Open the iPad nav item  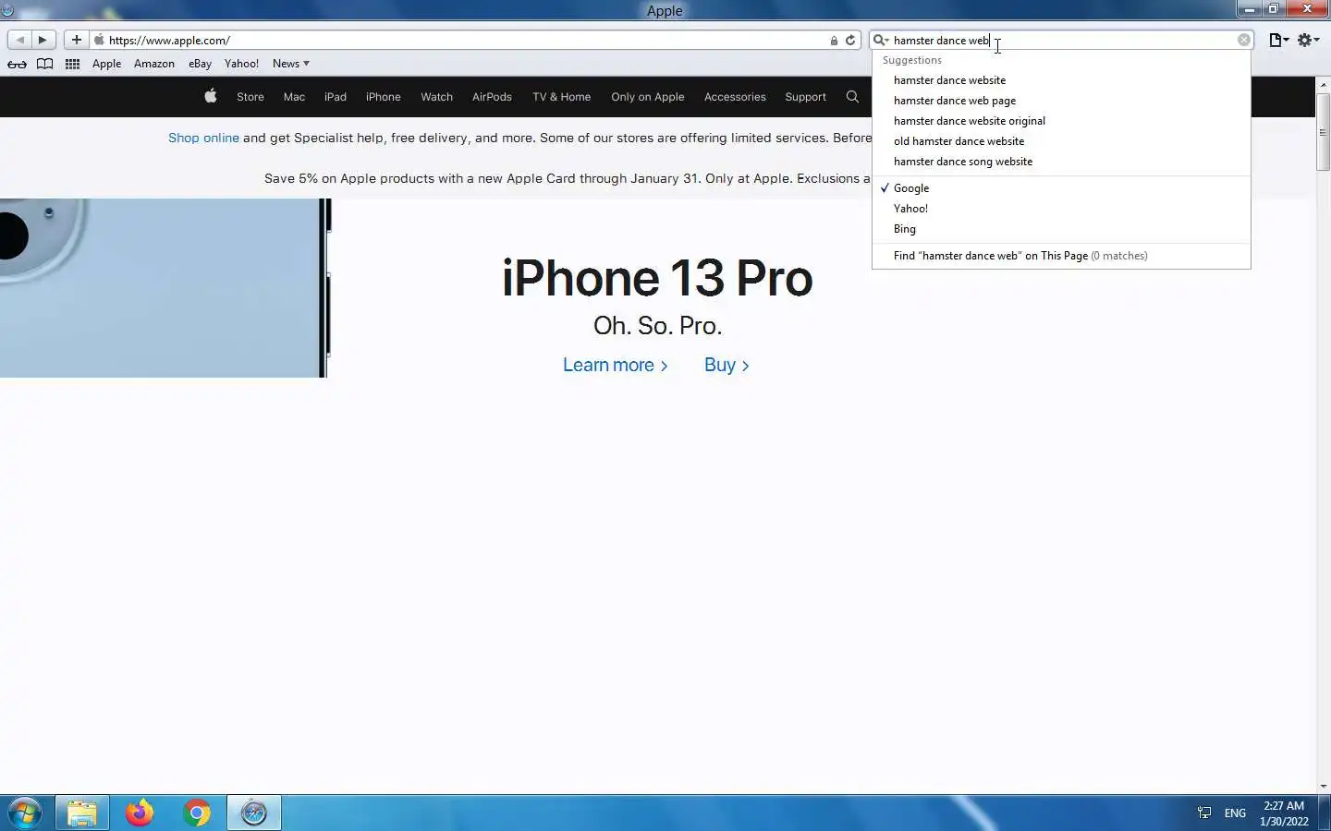click(336, 97)
